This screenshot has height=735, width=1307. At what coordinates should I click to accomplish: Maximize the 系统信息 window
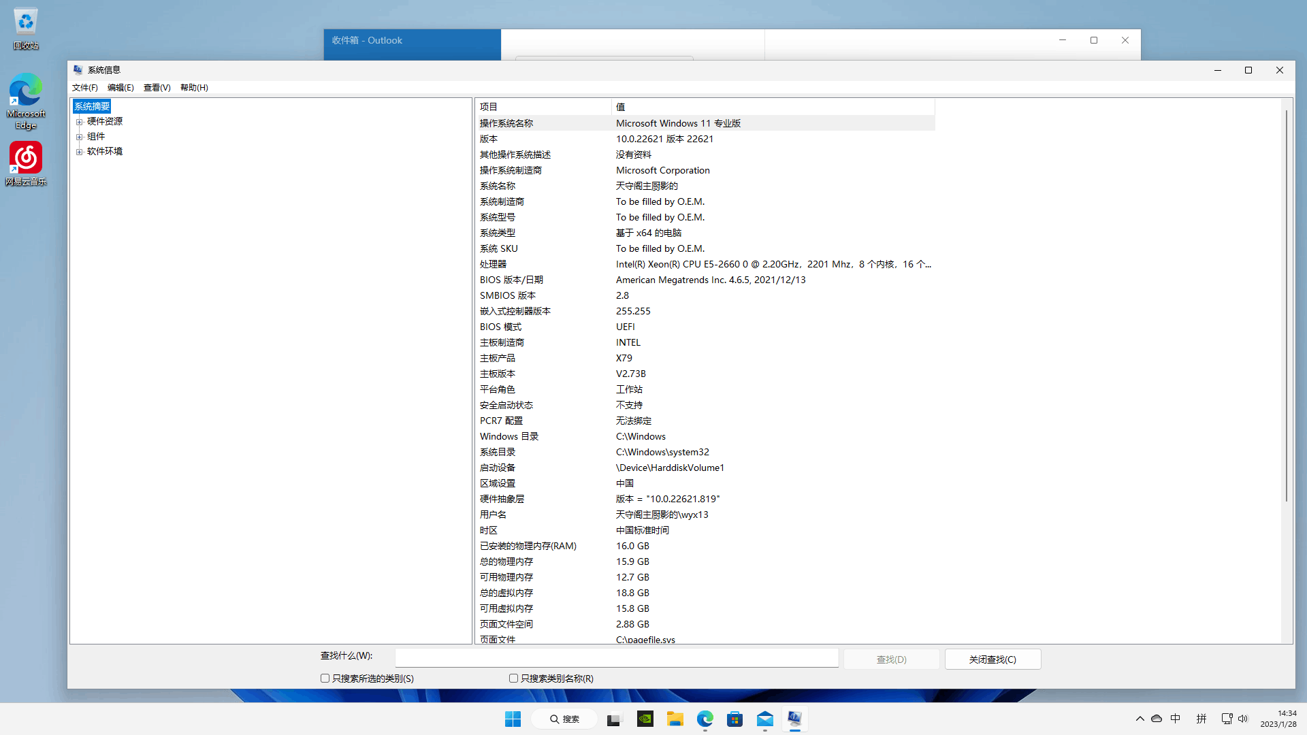tap(1248, 70)
